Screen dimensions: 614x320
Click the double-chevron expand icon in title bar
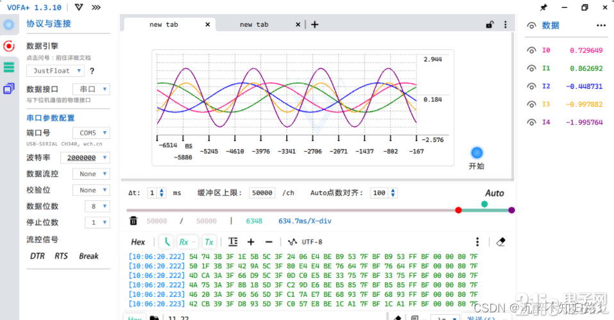tap(96, 8)
